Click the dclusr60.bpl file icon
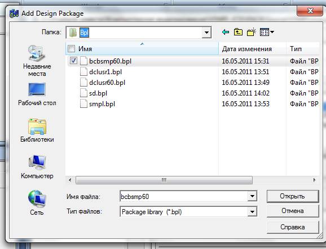 [x=83, y=83]
